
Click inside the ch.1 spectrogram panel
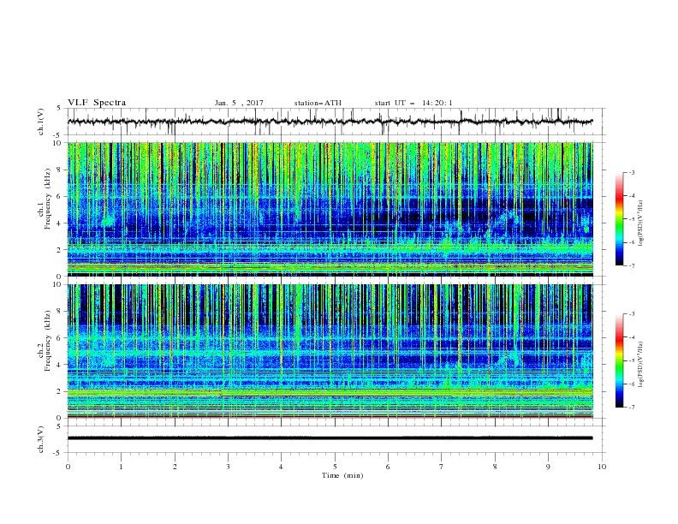click(330, 209)
